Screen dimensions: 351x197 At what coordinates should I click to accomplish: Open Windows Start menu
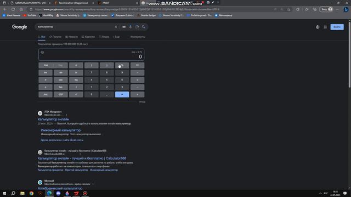[4, 193]
